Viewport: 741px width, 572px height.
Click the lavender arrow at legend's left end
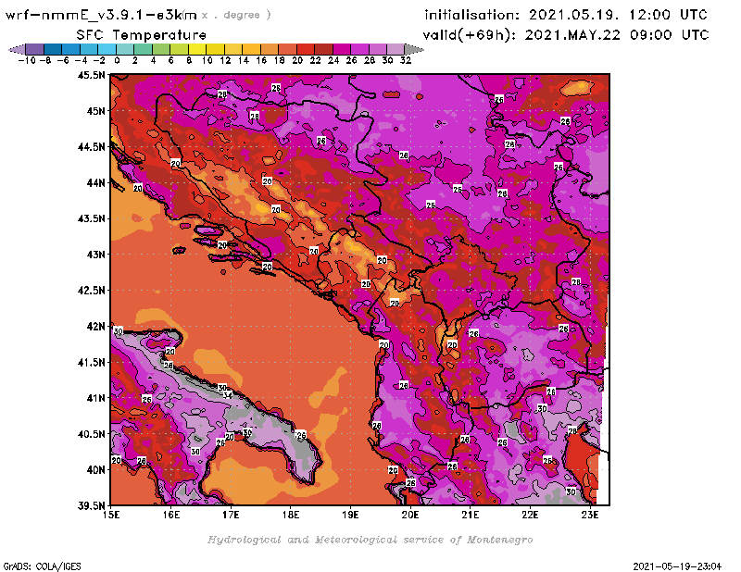(17, 49)
